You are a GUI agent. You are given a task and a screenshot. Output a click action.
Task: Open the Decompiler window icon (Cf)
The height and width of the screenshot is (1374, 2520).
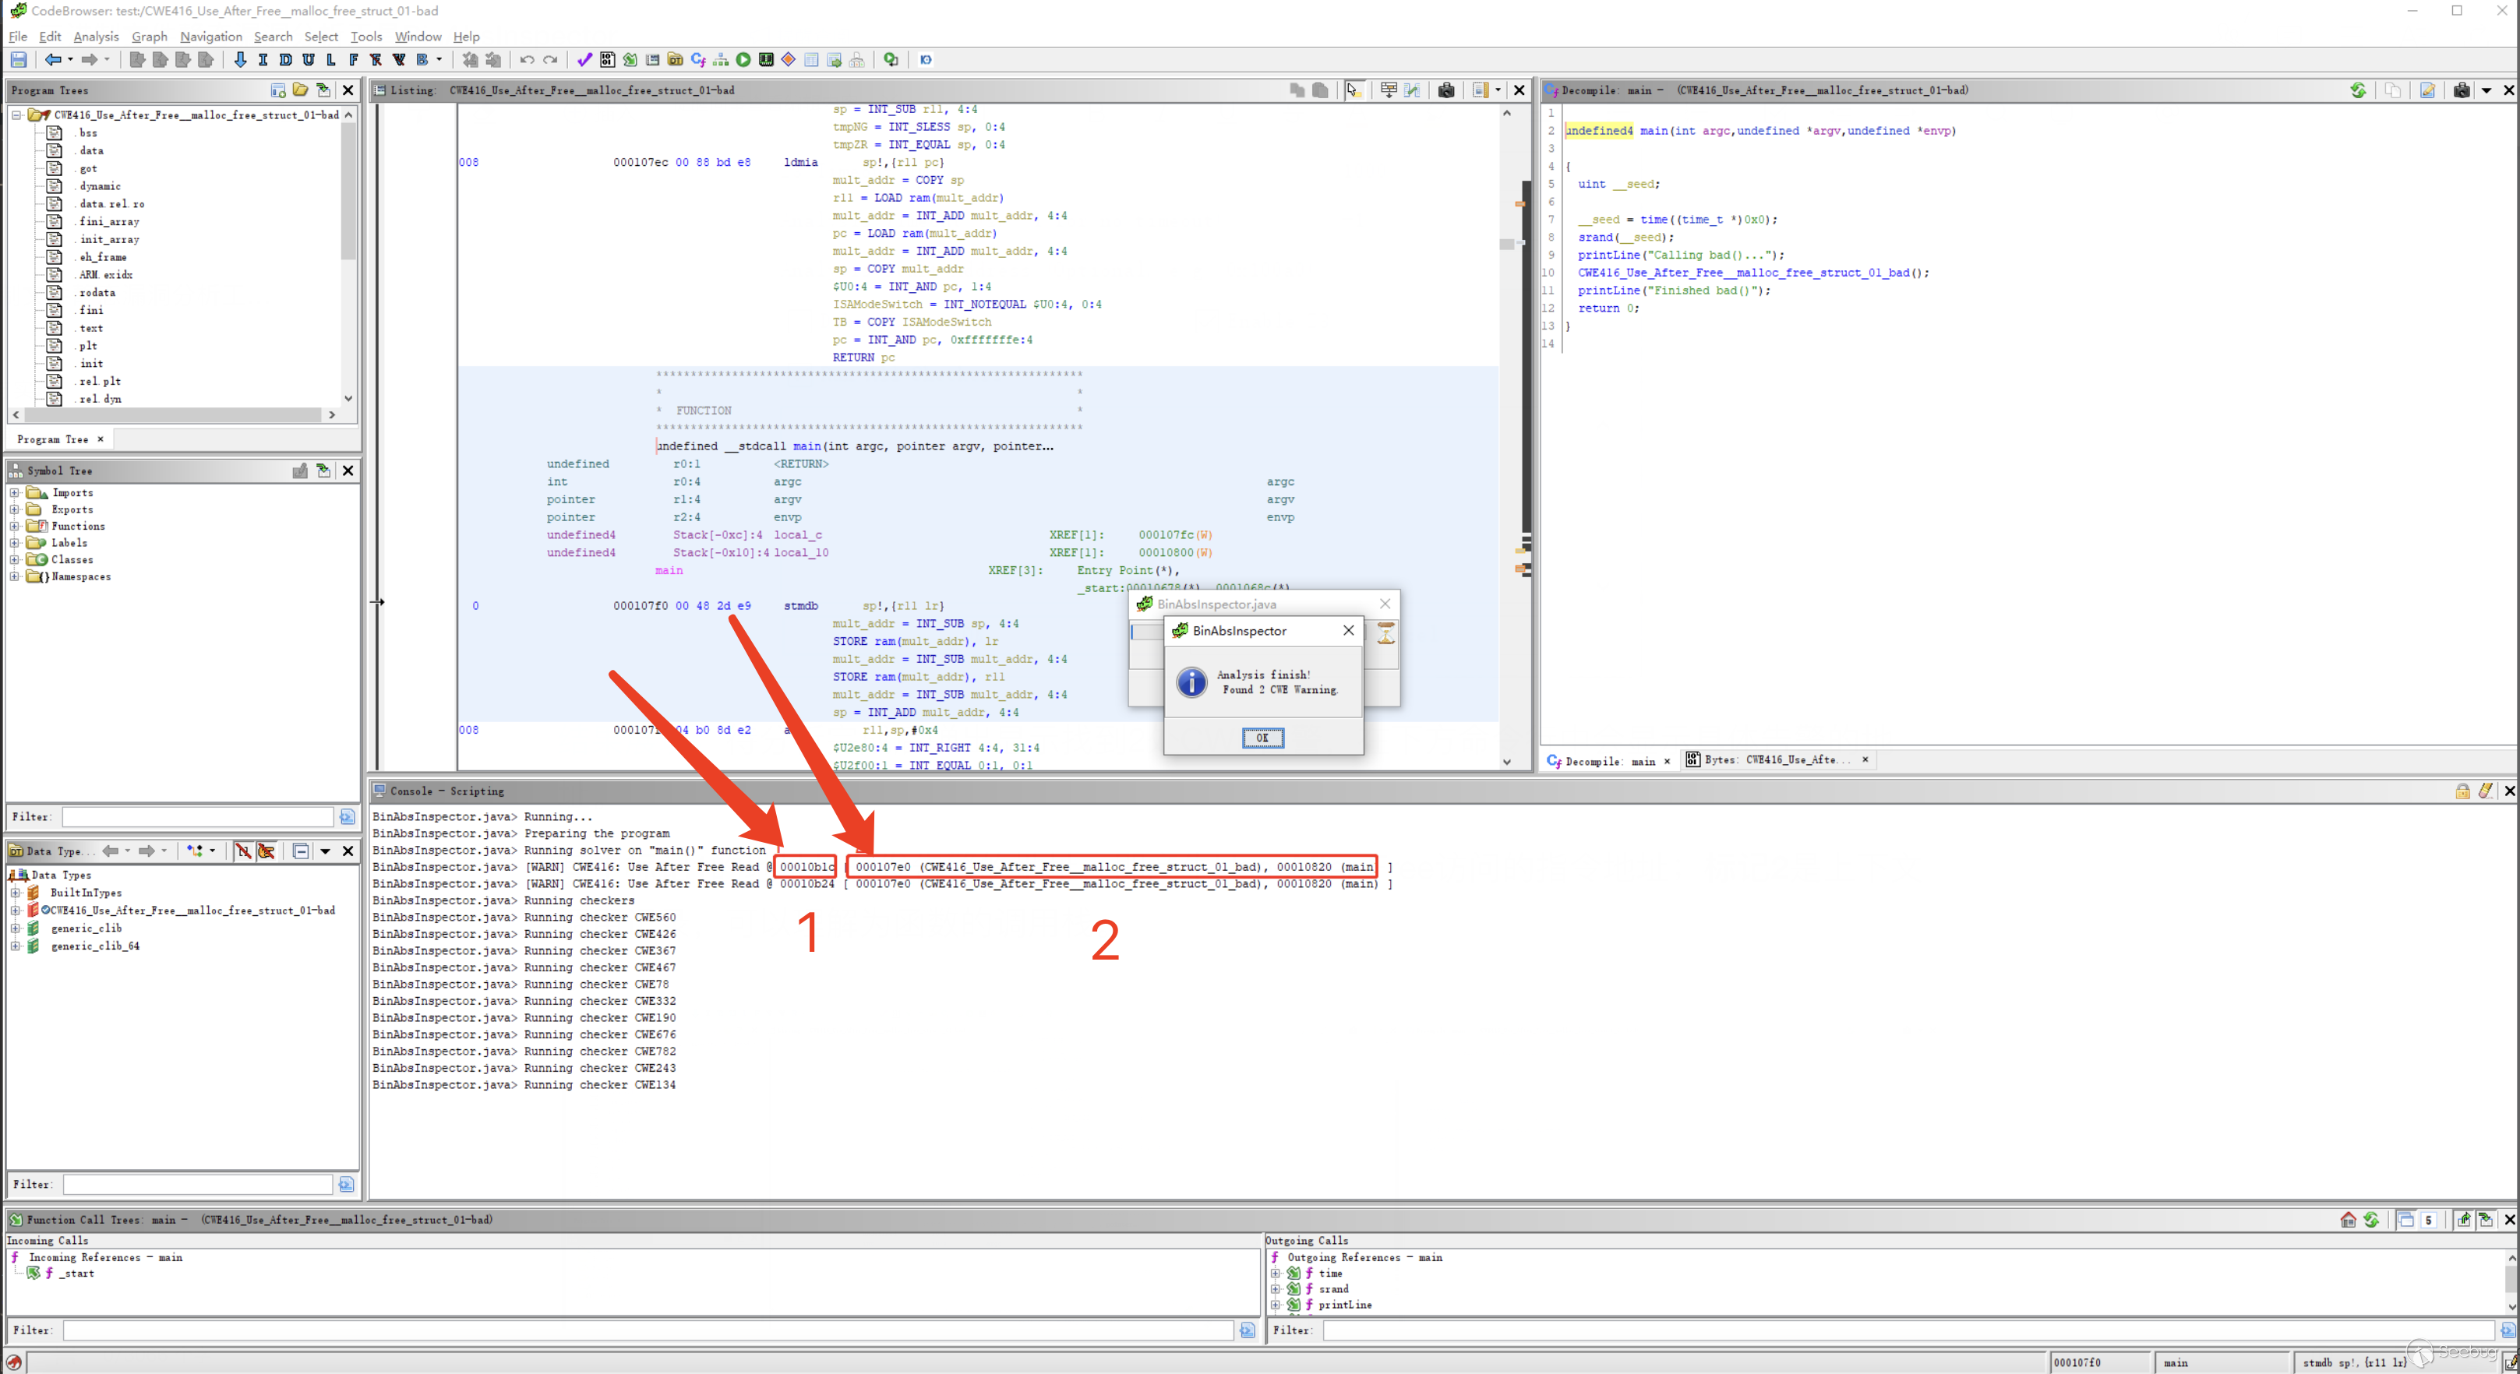tap(697, 60)
